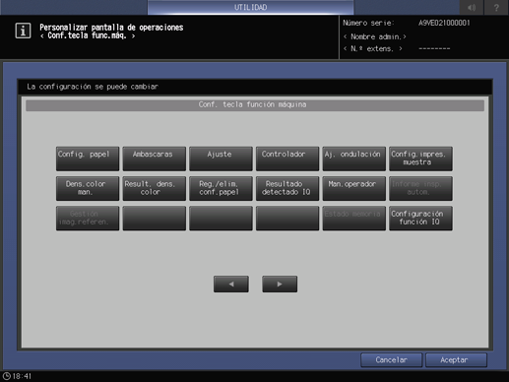Image resolution: width=509 pixels, height=382 pixels.
Task: Select the middle empty function key slot
Action: tap(221, 219)
